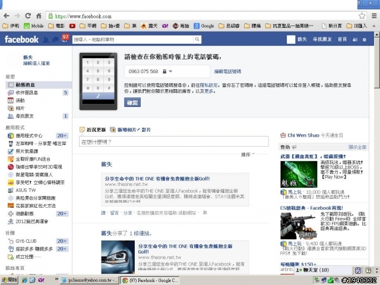Image resolution: width=380 pixels, height=285 pixels.
Task: Open messages icon in the header
Action: point(55,40)
